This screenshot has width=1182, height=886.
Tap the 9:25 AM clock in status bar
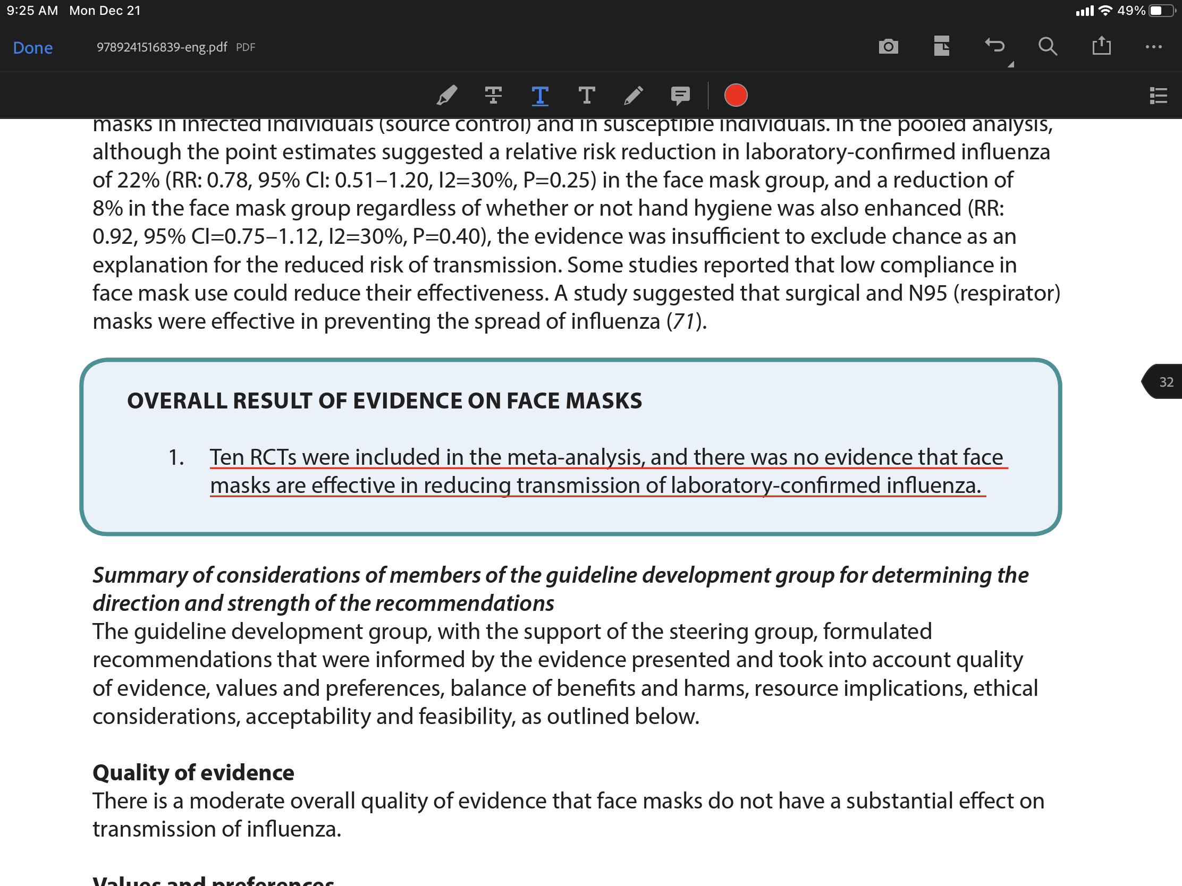(32, 11)
